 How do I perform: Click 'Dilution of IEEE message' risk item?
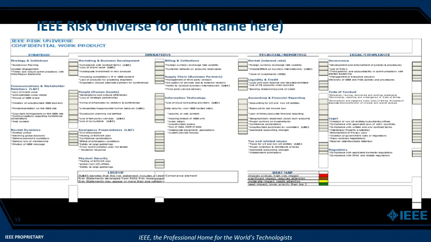[x=28, y=144]
